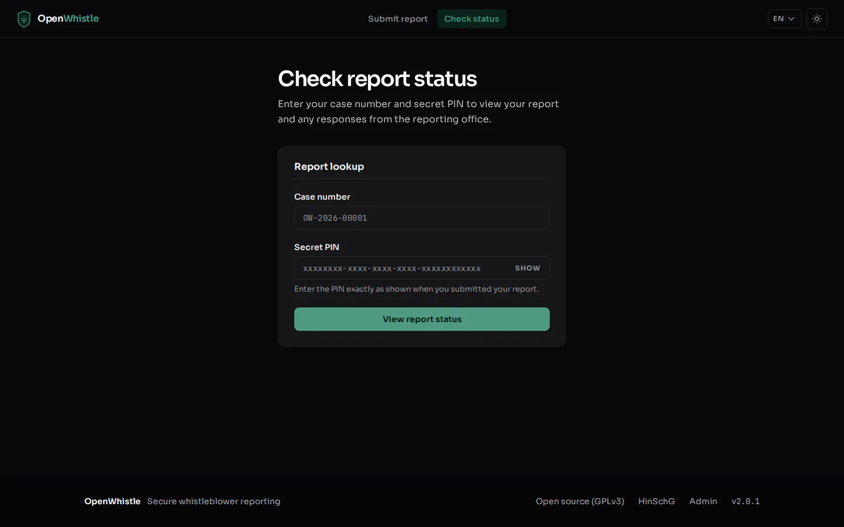Click the OpenWhistle shield logo icon
844x527 pixels.
click(x=24, y=19)
